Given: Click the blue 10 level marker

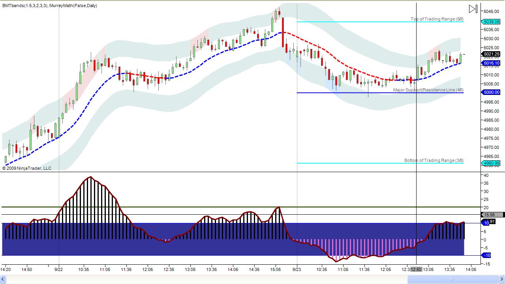Looking at the screenshot, I should (486, 223).
